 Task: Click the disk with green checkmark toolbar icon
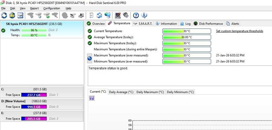tap(47, 15)
